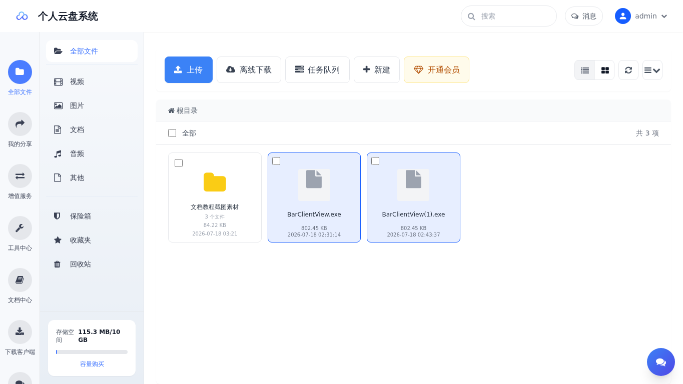Click the 115.3 MB/10 GB storage text

pyautogui.click(x=99, y=336)
